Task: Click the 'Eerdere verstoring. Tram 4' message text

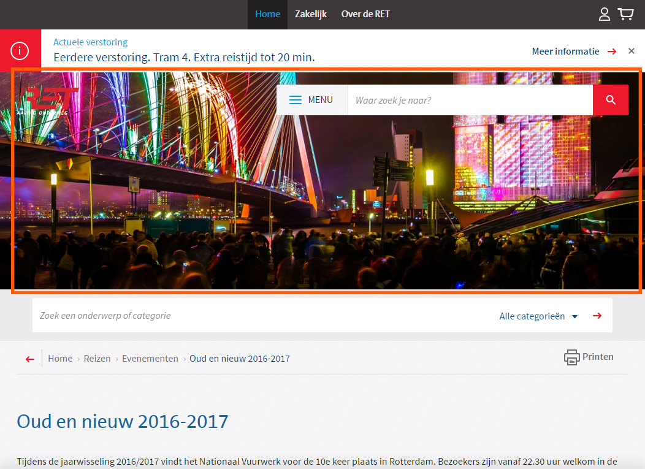Action: pos(184,57)
